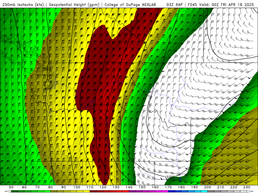
Task: Click the 120 knot scale label
Action: tap(103, 187)
